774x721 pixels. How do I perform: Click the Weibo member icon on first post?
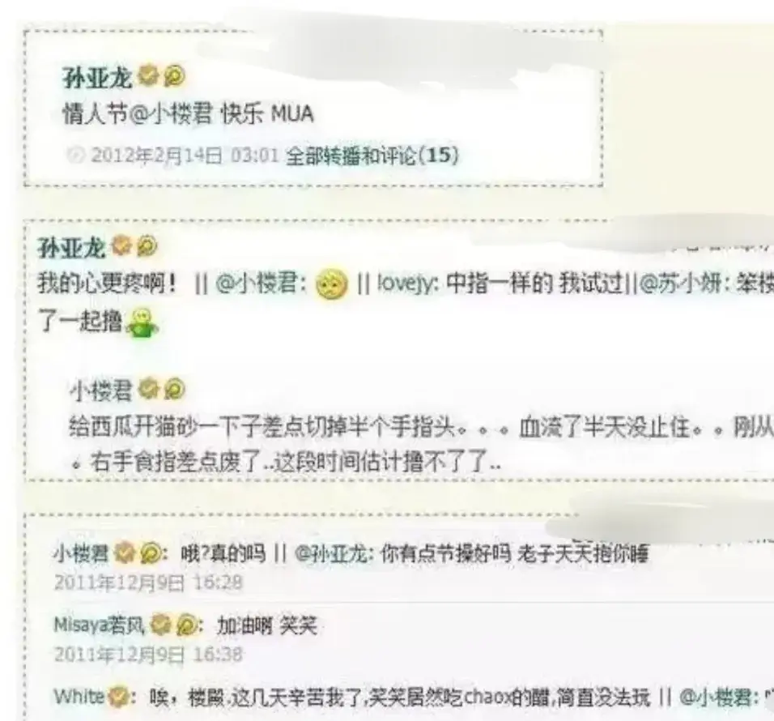click(x=174, y=76)
